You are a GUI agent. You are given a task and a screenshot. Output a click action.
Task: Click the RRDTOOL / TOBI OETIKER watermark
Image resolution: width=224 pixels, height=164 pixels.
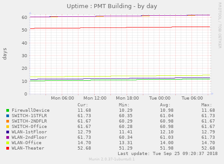click(x=219, y=25)
